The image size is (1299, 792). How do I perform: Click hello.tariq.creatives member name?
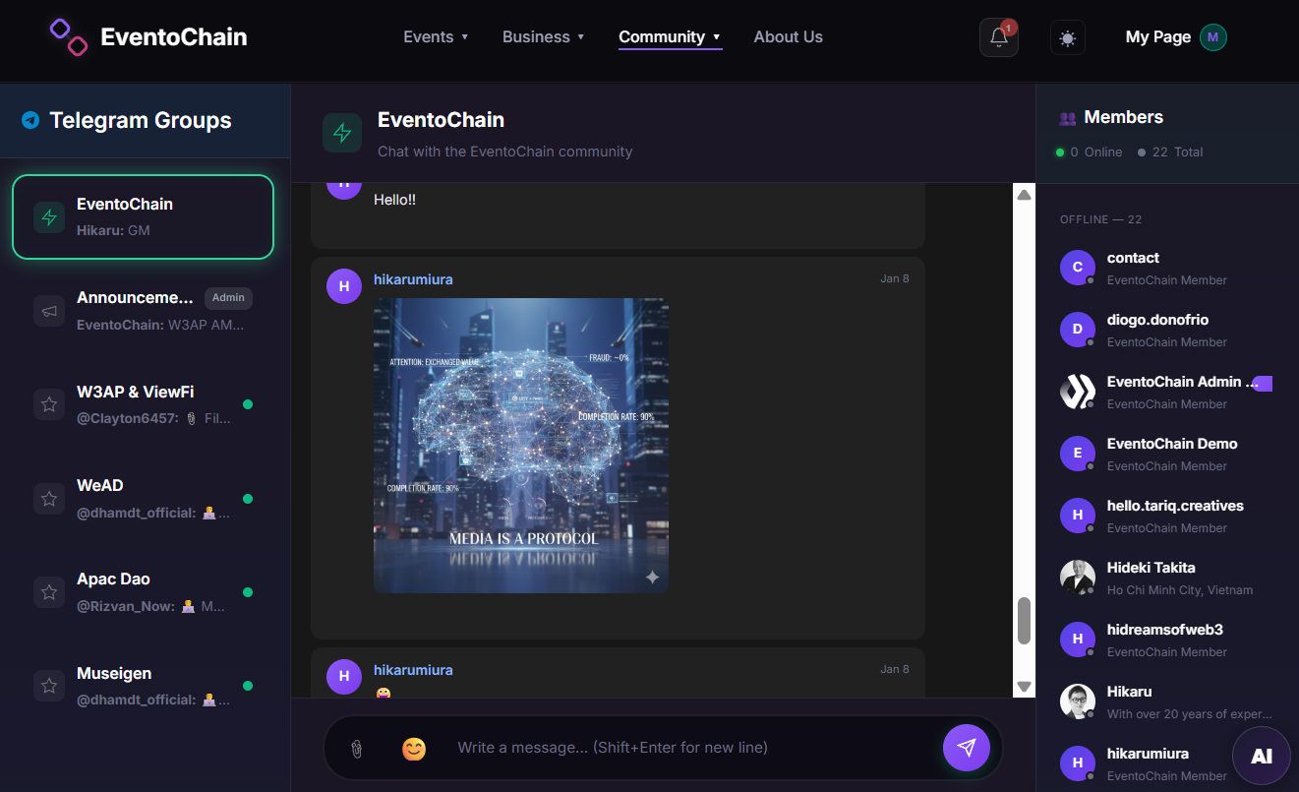coord(1175,506)
